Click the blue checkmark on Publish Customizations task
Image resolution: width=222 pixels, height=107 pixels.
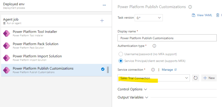103,69
